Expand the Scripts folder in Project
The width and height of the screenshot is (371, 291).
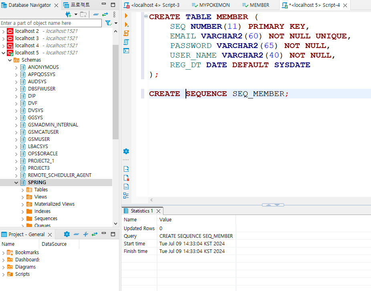[4, 274]
